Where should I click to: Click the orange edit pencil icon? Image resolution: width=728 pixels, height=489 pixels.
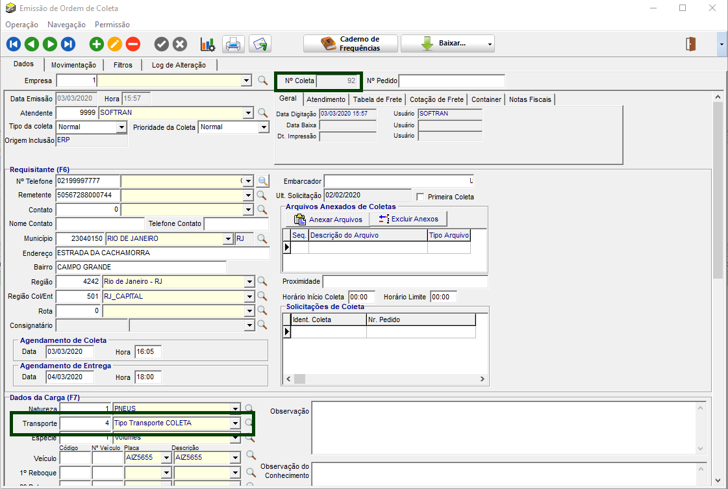[115, 44]
